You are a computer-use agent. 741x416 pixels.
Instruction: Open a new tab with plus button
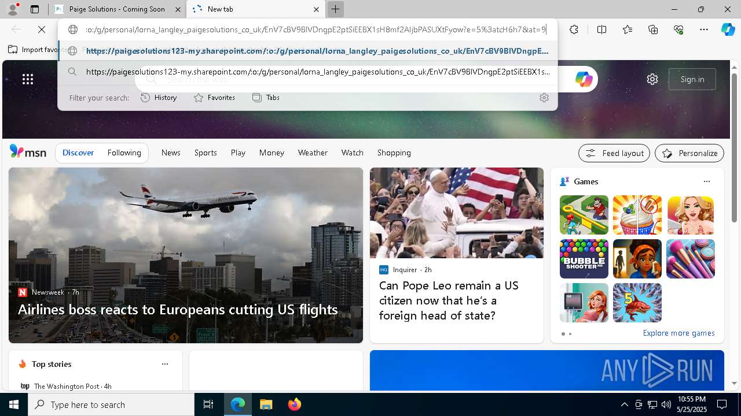pos(335,9)
